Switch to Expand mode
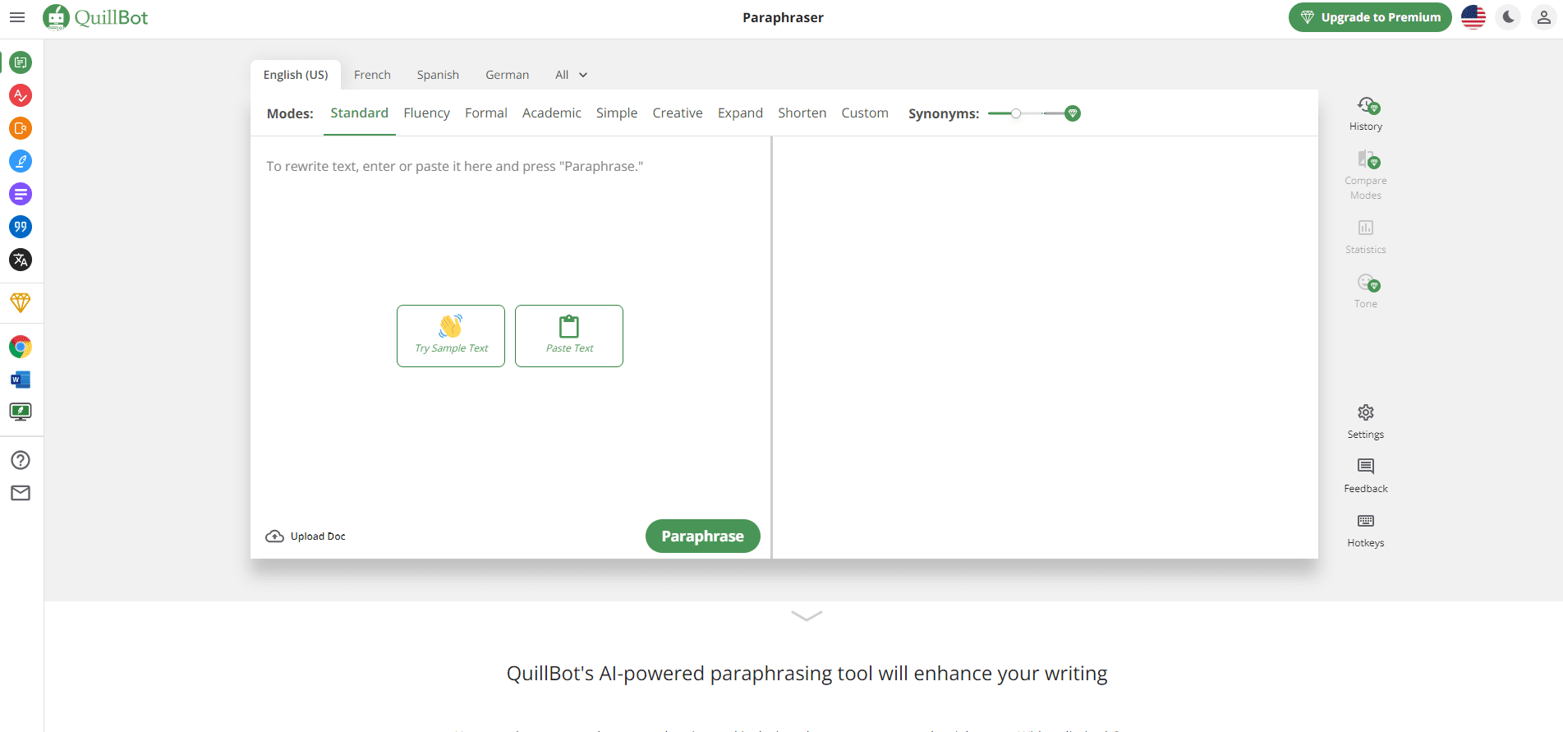 [741, 113]
